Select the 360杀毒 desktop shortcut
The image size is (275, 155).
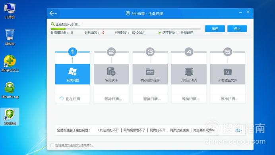coord(10,117)
